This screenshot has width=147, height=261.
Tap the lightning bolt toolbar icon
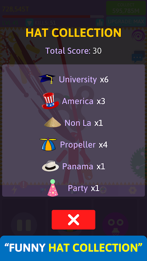tap(14, 190)
